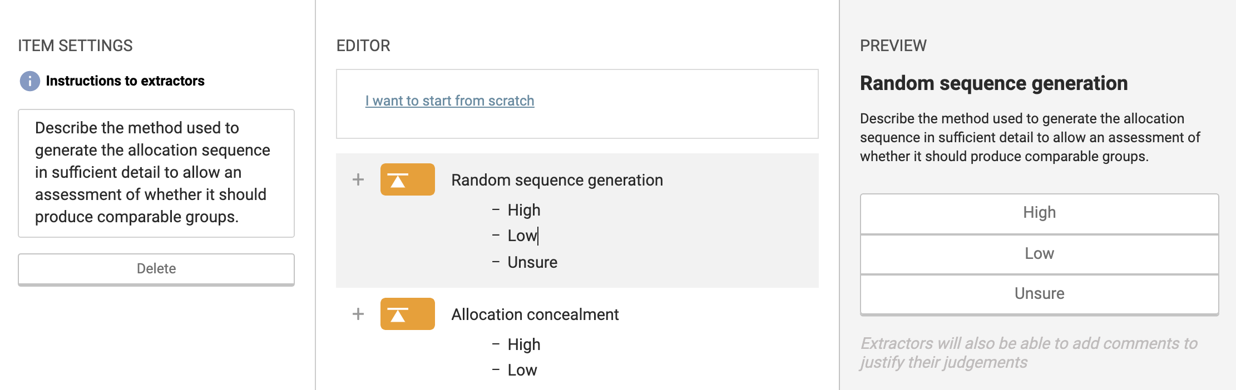This screenshot has height=390, width=1236.
Task: Click High under Random sequence generation in the editor
Action: point(523,210)
